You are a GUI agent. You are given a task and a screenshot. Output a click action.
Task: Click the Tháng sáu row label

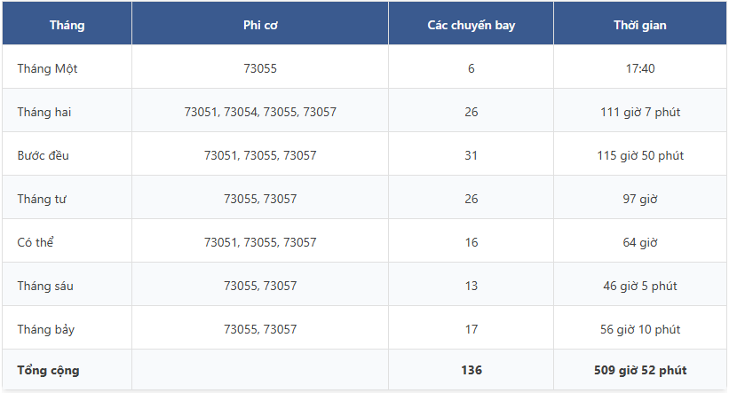(45, 286)
